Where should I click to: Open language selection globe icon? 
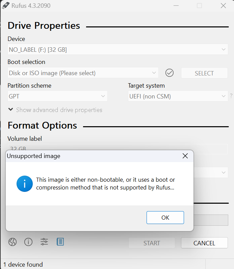pyautogui.click(x=12, y=242)
